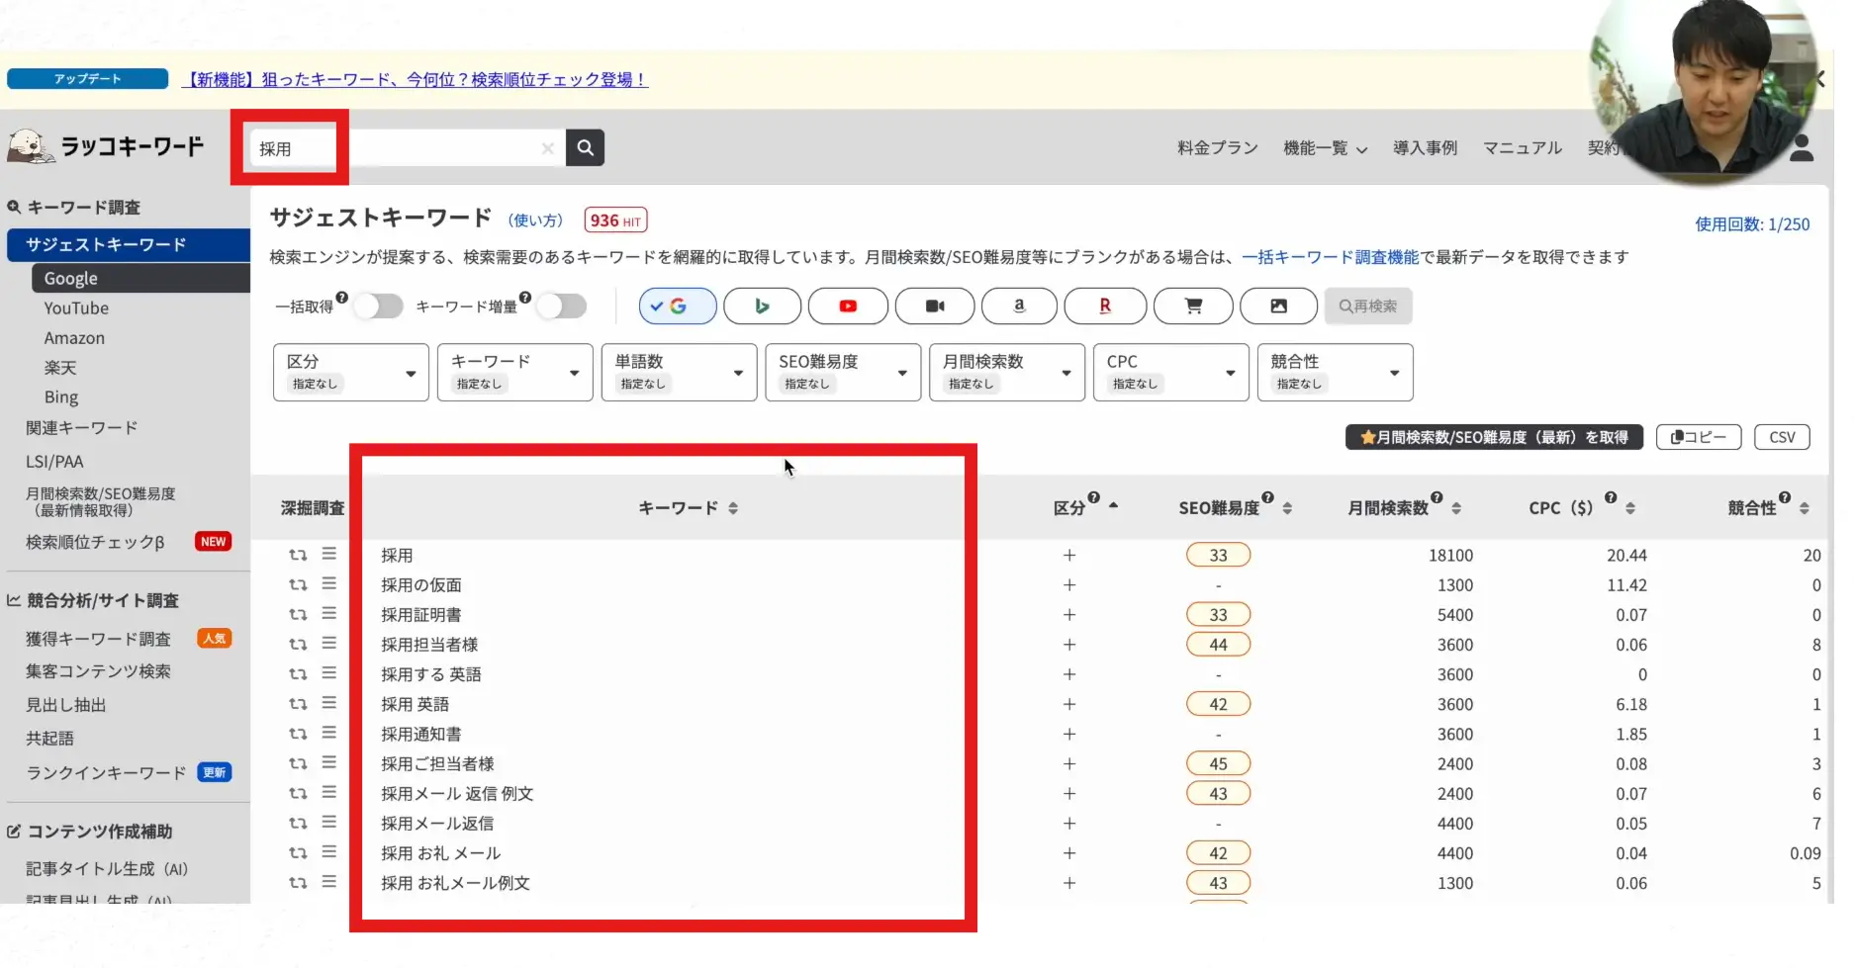1854x968 pixels.
Task: Select the image search engine icon
Action: [1278, 307]
